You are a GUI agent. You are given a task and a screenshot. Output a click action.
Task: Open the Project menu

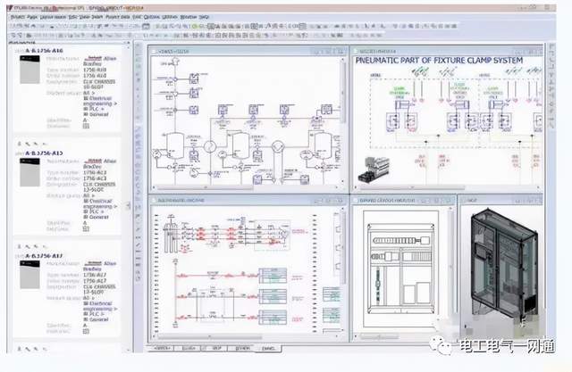pos(18,16)
